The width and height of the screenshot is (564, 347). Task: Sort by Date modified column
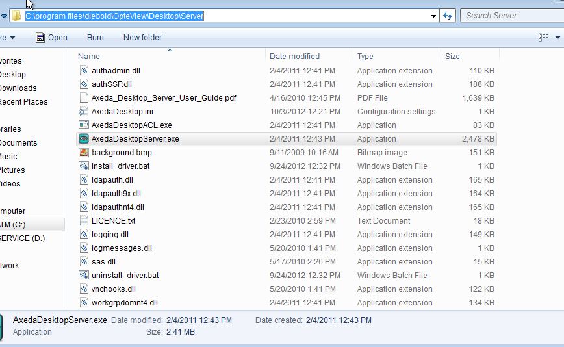click(294, 56)
